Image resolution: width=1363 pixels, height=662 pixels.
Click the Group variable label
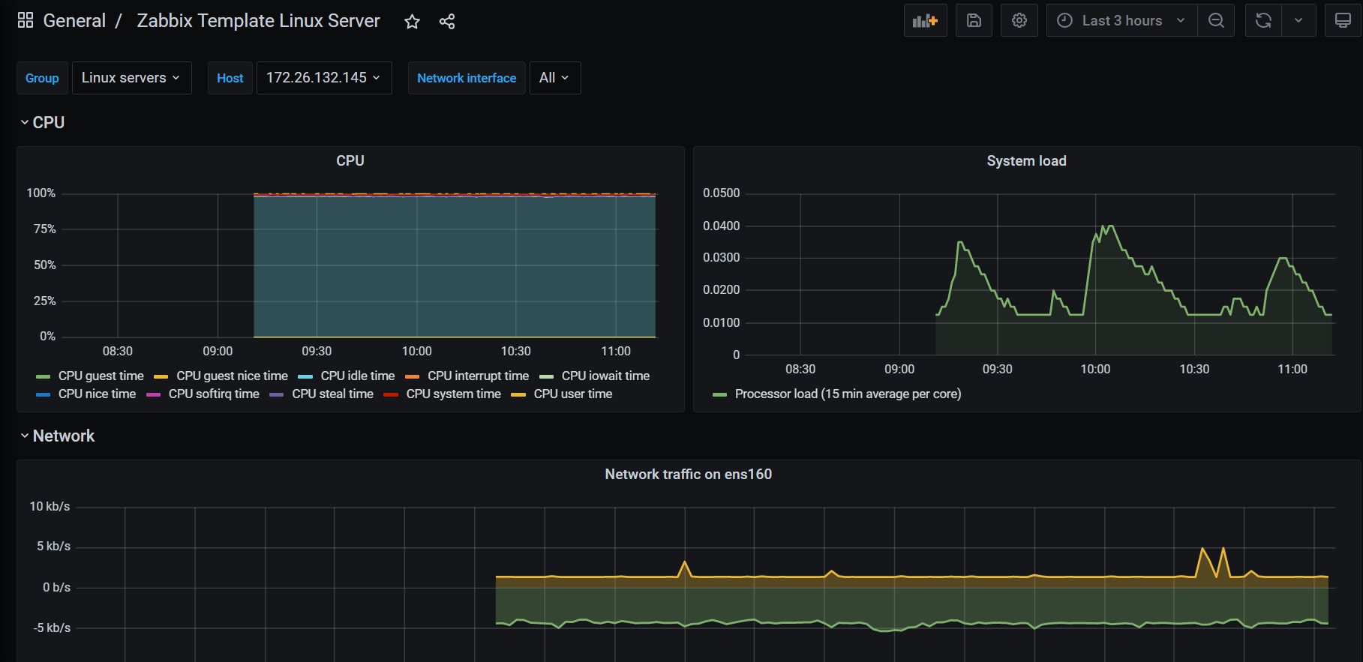click(42, 78)
